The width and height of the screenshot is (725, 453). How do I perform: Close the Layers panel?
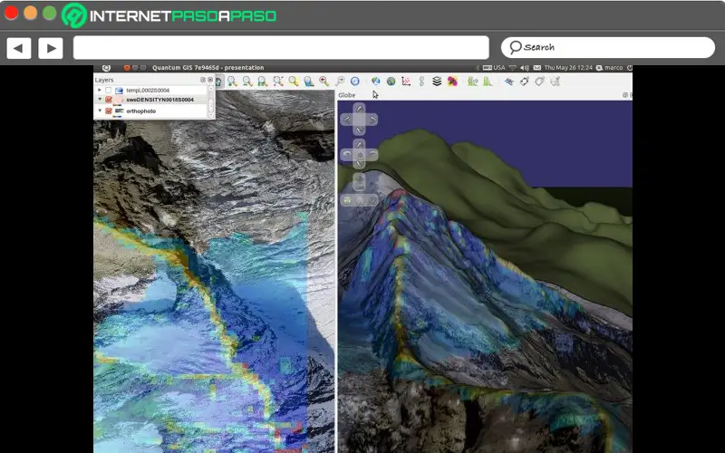click(x=210, y=80)
